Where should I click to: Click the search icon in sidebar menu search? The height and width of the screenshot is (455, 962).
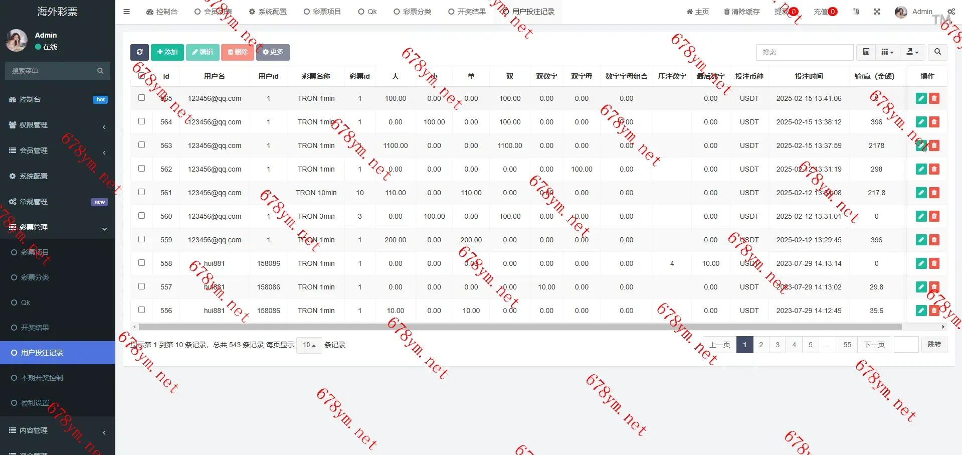pos(100,71)
